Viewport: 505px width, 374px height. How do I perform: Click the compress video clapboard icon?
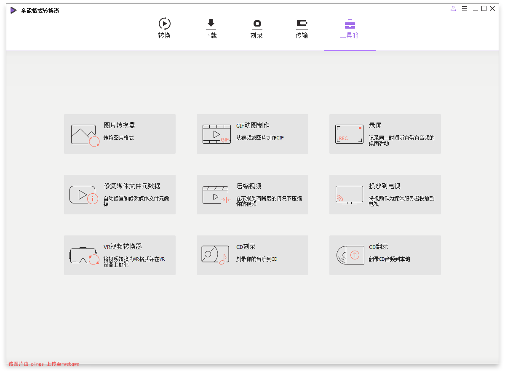tap(217, 195)
